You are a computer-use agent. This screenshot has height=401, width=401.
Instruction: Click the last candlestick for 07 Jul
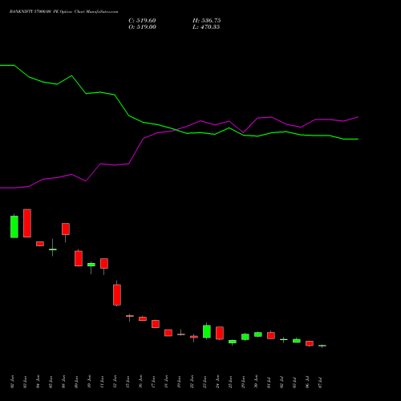322,346
